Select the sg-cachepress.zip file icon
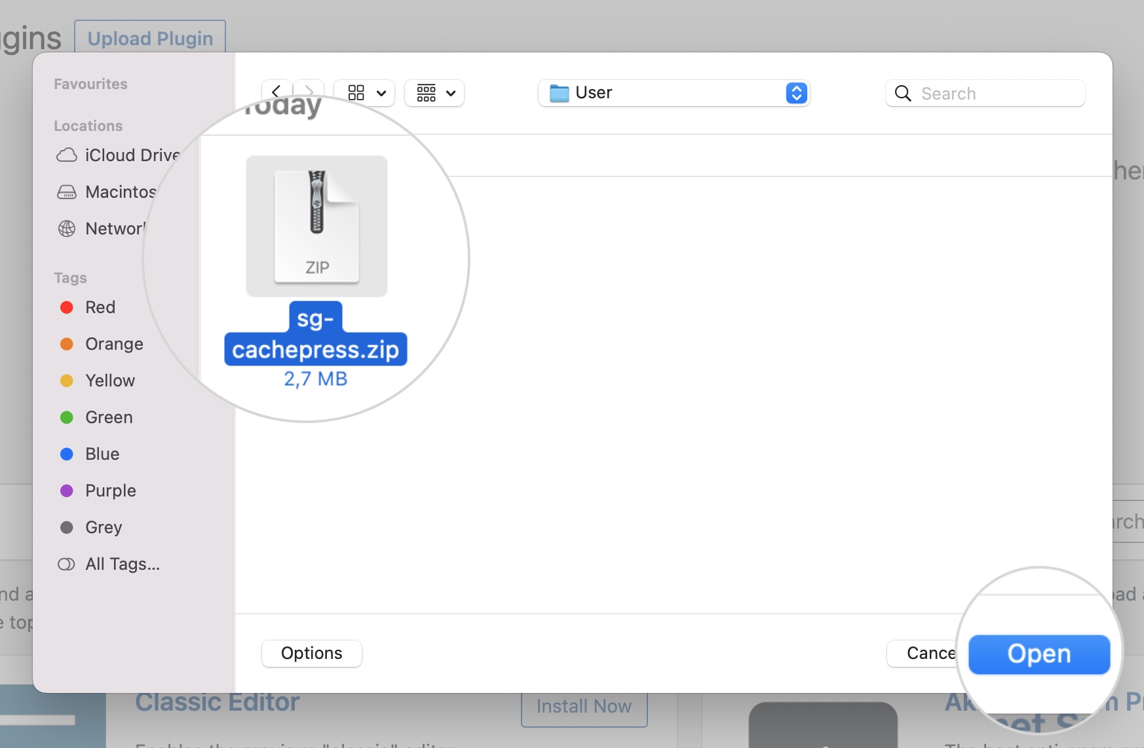The width and height of the screenshot is (1144, 748). tap(316, 226)
